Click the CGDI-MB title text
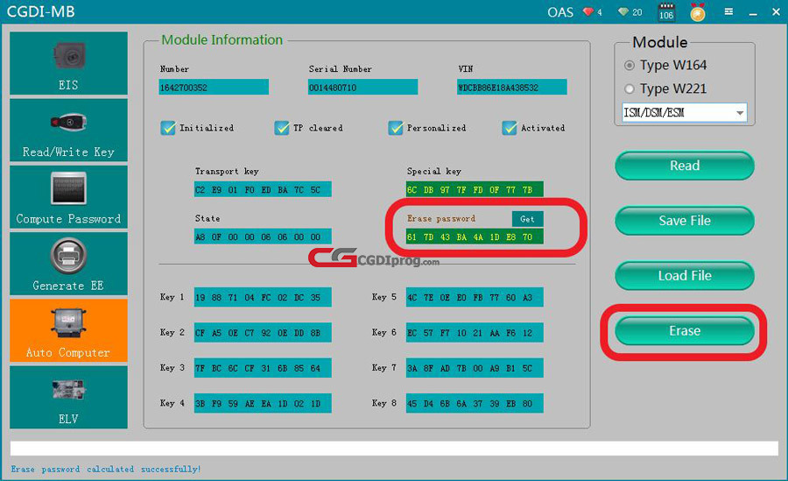Viewport: 788px width, 481px height. click(x=40, y=11)
